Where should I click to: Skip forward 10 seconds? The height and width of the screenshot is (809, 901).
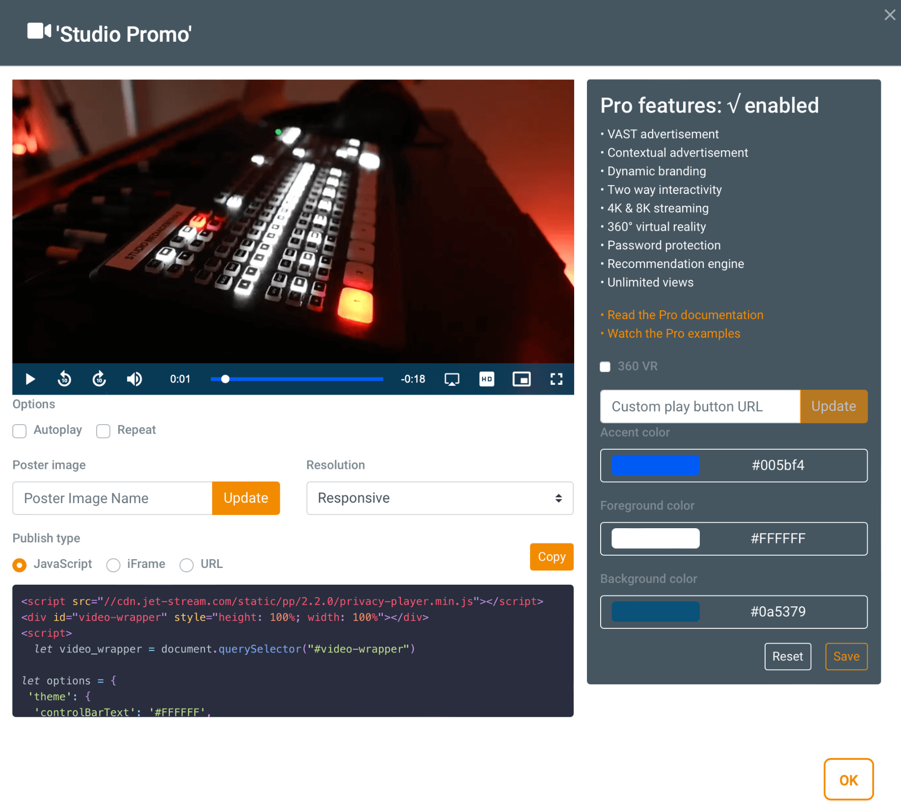(99, 378)
